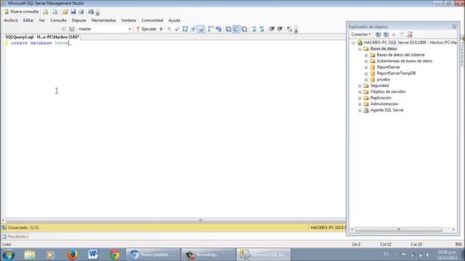Toggle results to file icon
This screenshot has width=465, height=261.
244,29
